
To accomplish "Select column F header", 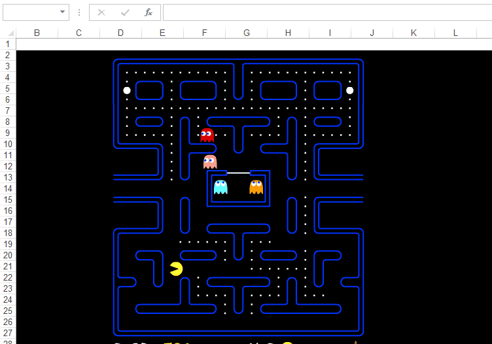I will click(205, 33).
